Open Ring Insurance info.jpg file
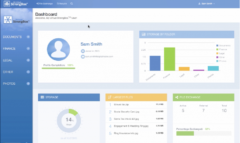The height and width of the screenshot is (143, 240). pyautogui.click(x=126, y=133)
